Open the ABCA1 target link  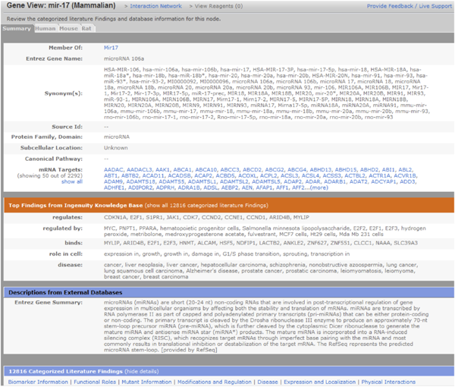[183, 170]
